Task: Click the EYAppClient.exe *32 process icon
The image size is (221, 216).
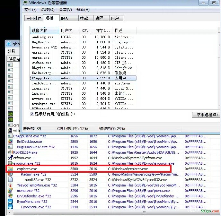Action: coord(10,136)
